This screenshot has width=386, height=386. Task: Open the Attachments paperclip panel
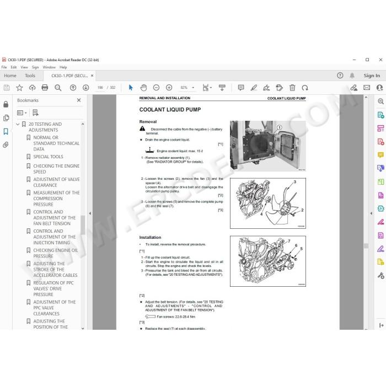(x=6, y=144)
